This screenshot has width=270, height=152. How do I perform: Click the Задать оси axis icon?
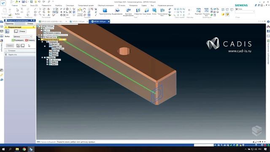6,54
